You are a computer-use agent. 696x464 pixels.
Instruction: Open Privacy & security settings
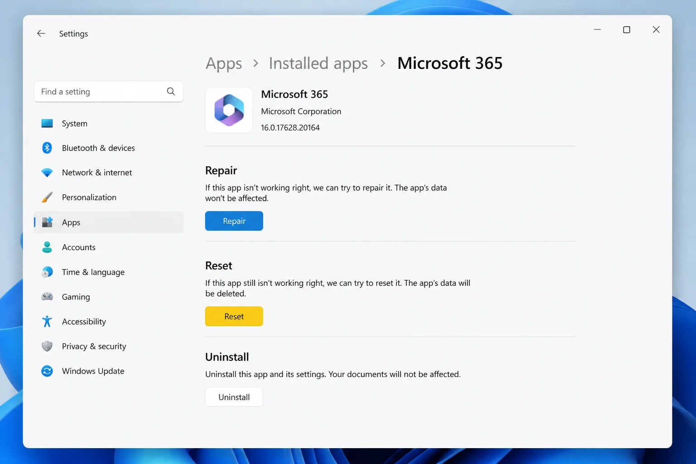(109, 346)
